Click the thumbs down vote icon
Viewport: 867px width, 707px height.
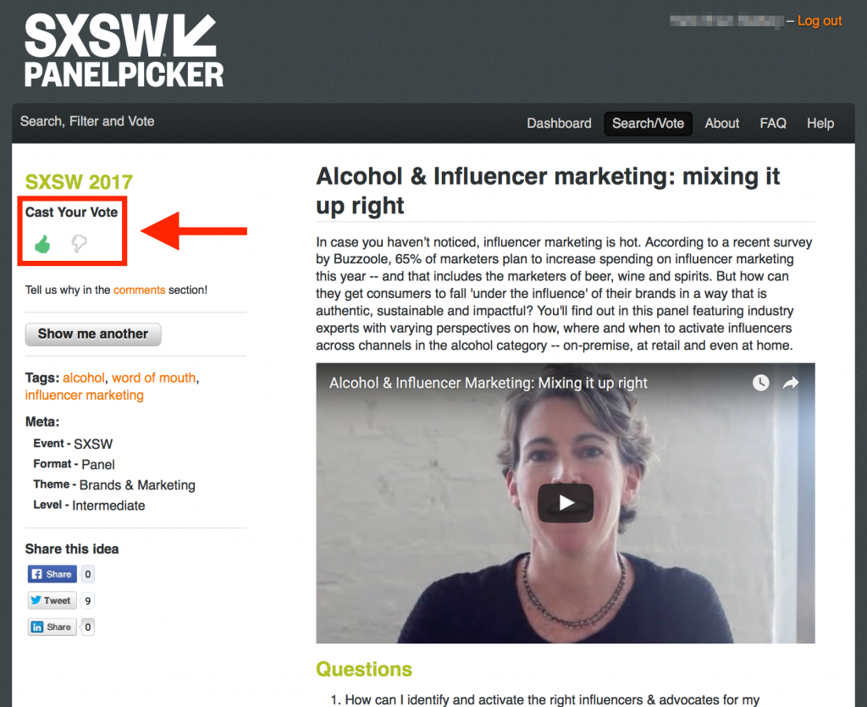pyautogui.click(x=79, y=245)
